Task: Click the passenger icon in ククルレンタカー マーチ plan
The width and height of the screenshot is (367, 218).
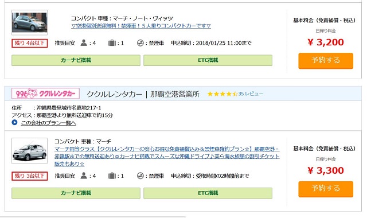Action: (84, 176)
